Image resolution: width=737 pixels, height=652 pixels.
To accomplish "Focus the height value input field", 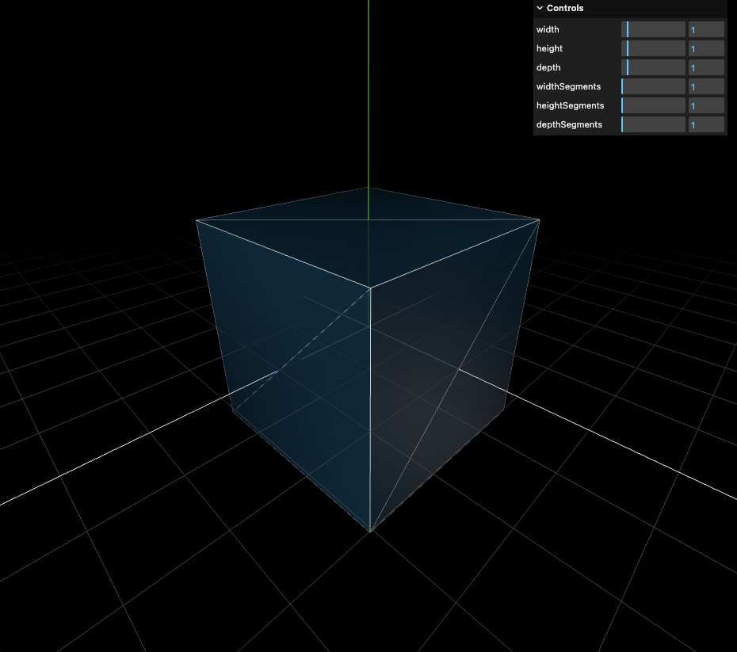I will pos(706,48).
